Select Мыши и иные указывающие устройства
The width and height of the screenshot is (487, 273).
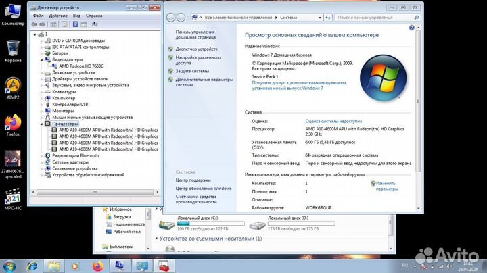92,118
